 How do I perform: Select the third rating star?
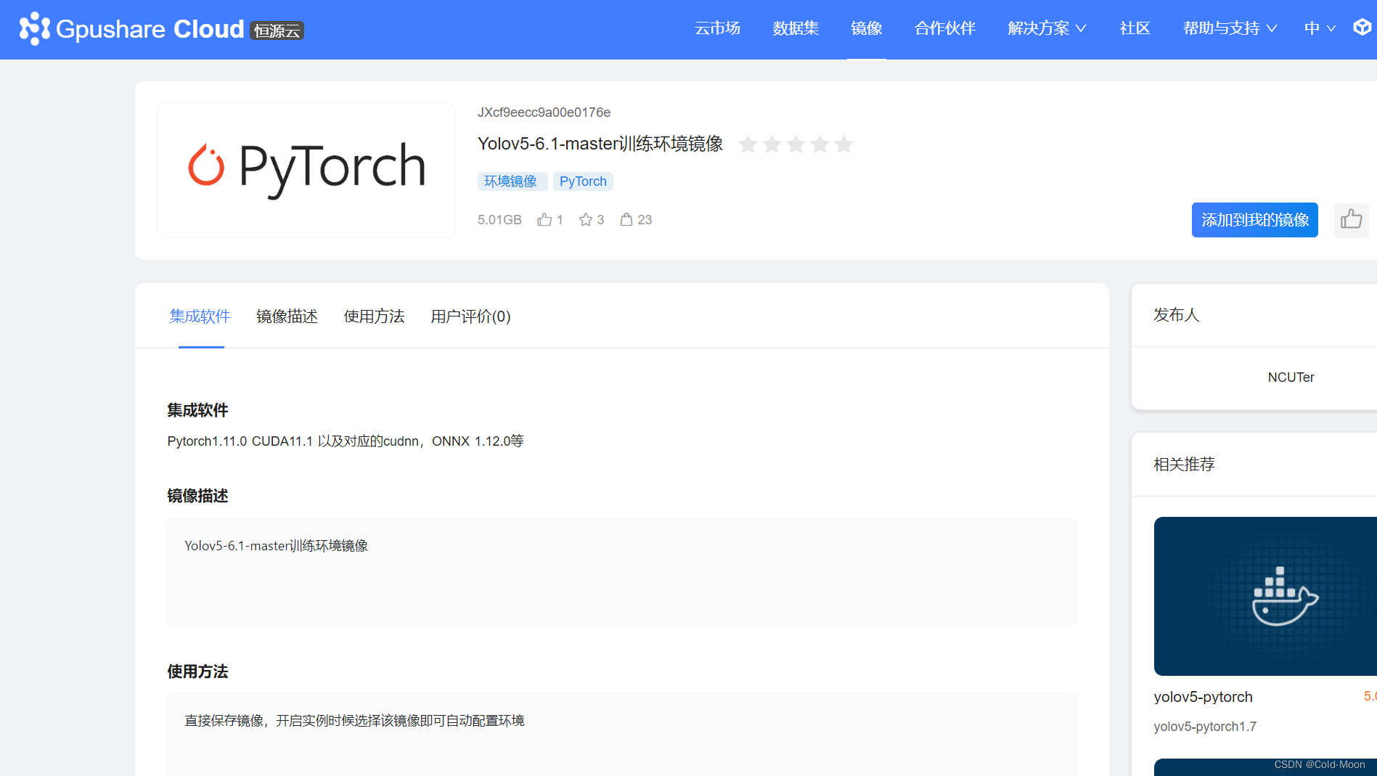click(796, 144)
